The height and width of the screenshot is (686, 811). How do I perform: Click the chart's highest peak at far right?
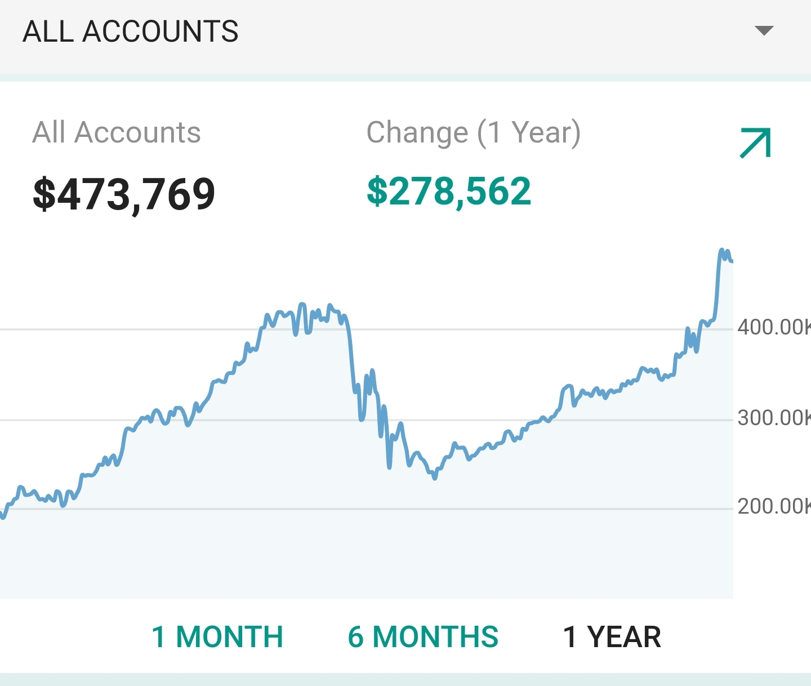[721, 251]
